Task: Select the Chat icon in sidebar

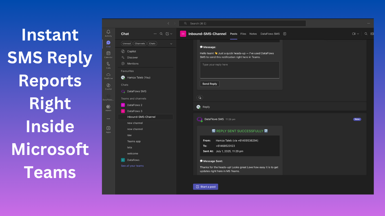Action: pyautogui.click(x=108, y=44)
